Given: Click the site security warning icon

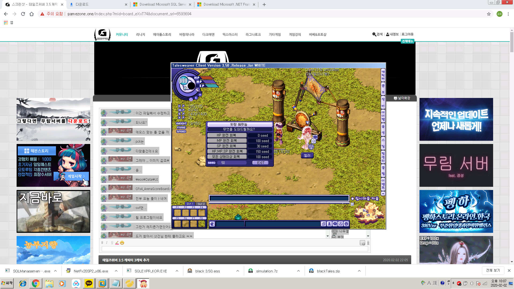Looking at the screenshot, I should (42, 14).
